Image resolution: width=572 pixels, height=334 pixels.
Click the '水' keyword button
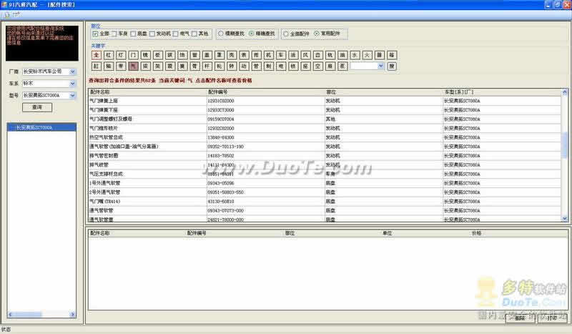coord(355,55)
